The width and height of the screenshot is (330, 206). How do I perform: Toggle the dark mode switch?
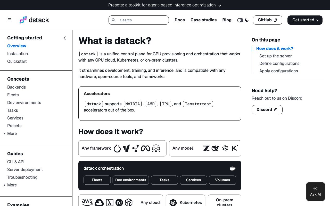[240, 20]
